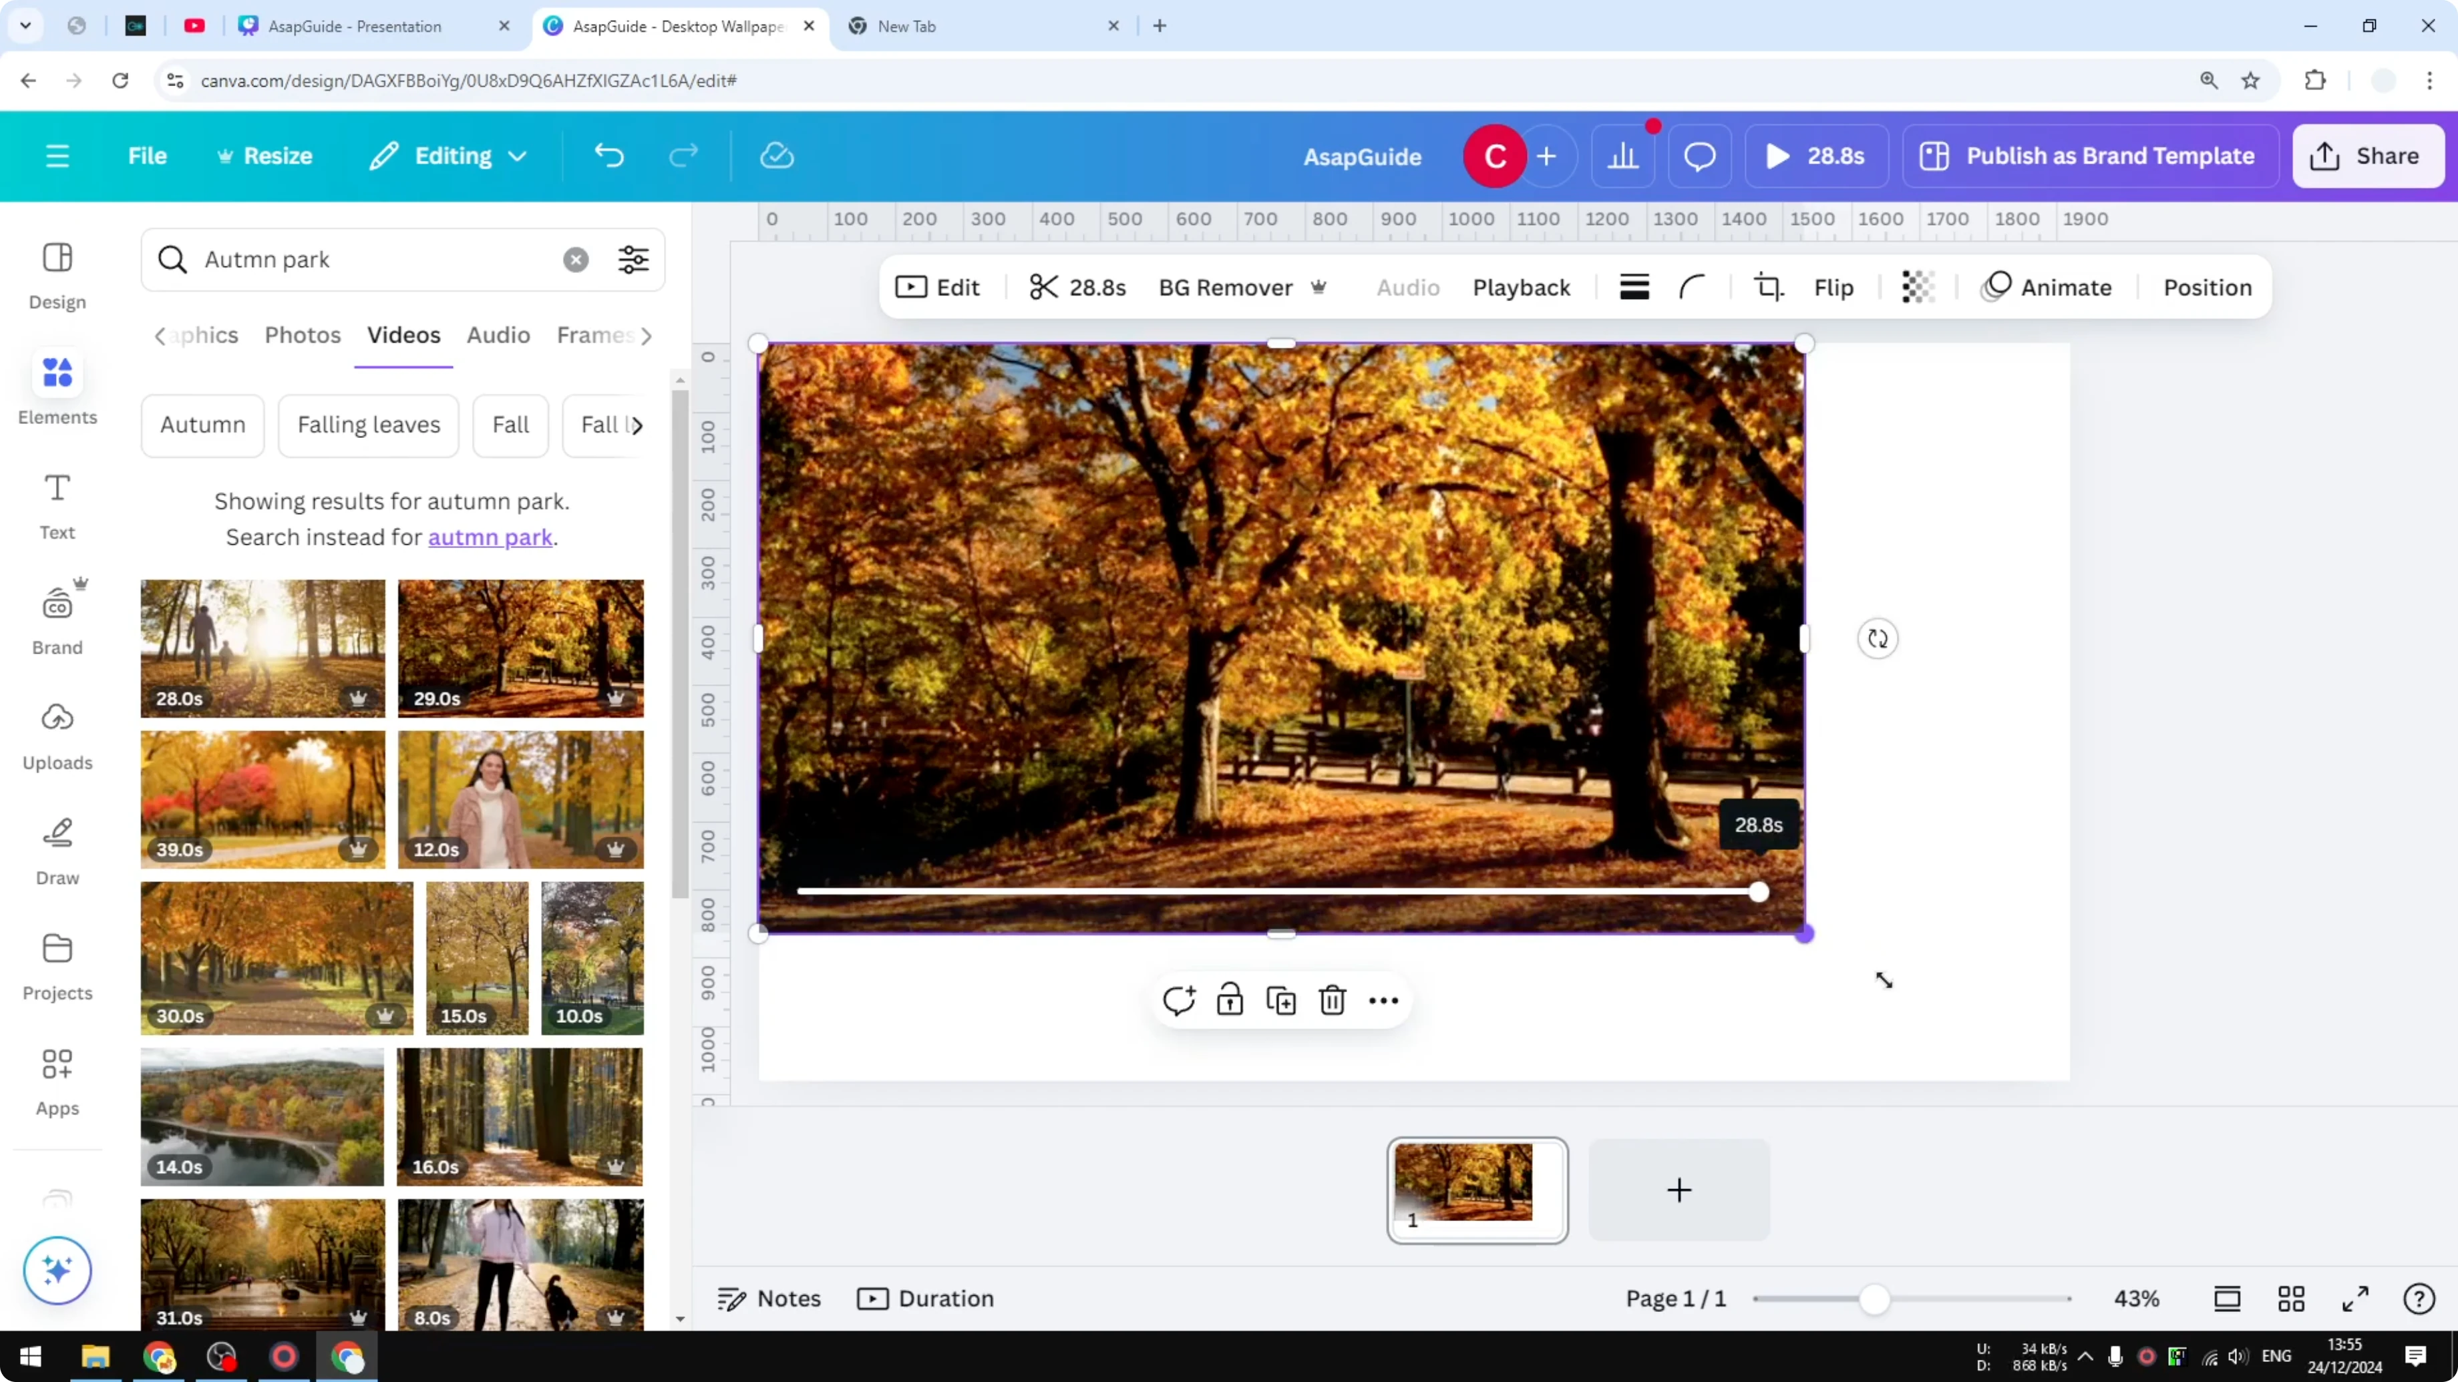2458x1382 pixels.
Task: Adjust the zoom level slider
Action: 1875,1298
